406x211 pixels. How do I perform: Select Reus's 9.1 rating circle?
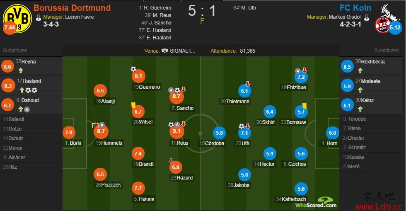[177, 131]
